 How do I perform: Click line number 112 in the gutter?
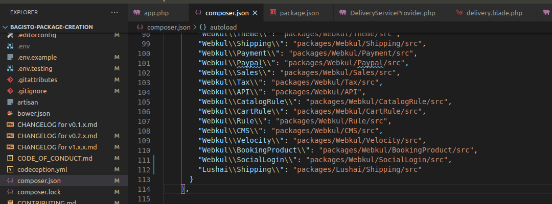tap(144, 170)
